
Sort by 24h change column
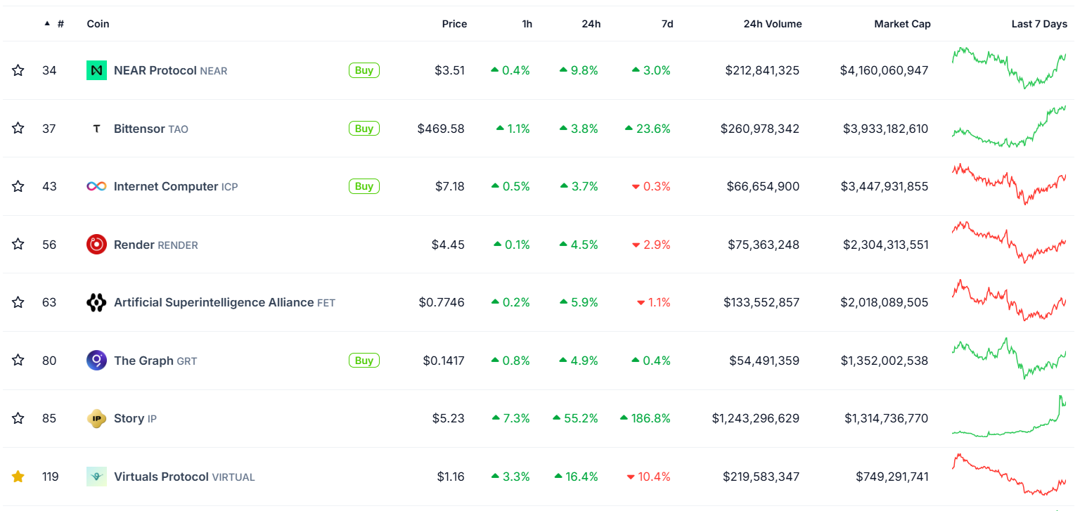coord(591,24)
